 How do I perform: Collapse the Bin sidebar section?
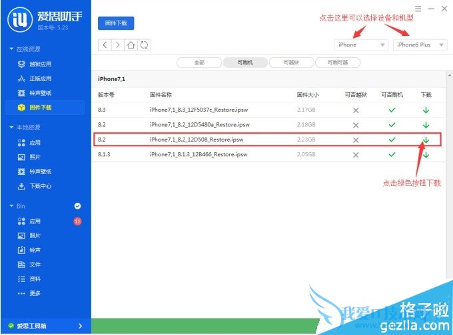click(11, 206)
